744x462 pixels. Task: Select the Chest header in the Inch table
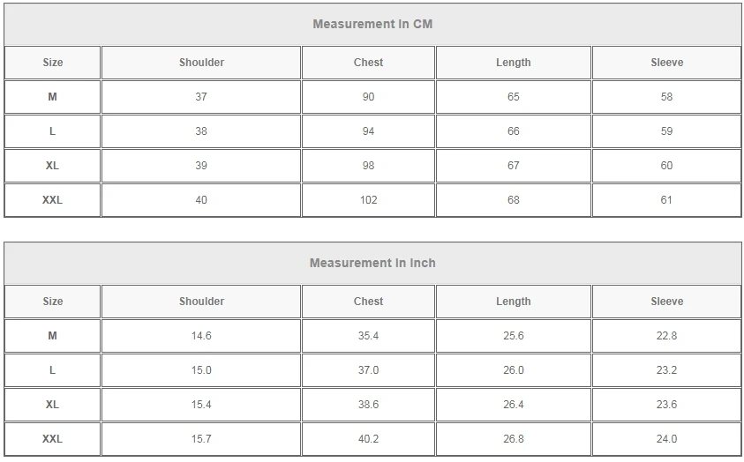368,302
